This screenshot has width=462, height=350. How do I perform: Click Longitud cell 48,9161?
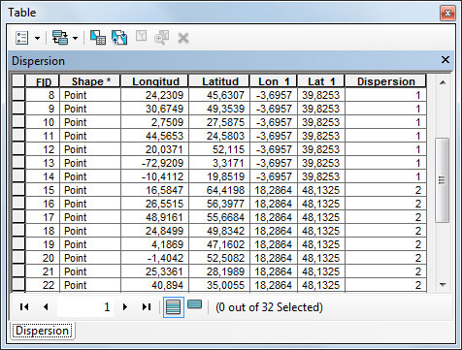tap(155, 217)
